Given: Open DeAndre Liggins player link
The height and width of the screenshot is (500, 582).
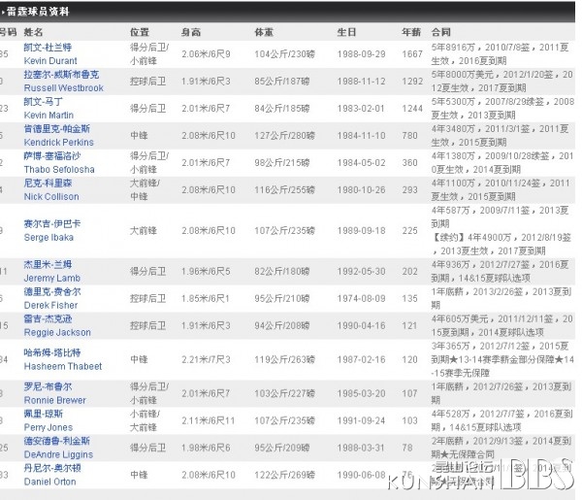Looking at the screenshot, I should tap(58, 454).
